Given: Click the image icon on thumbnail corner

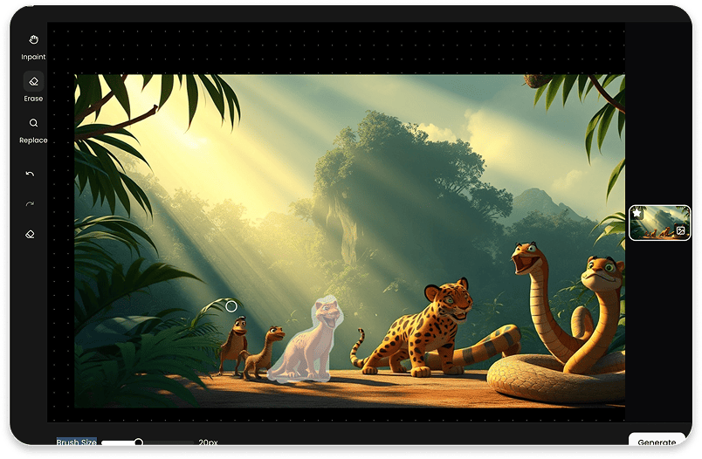Looking at the screenshot, I should tap(681, 231).
